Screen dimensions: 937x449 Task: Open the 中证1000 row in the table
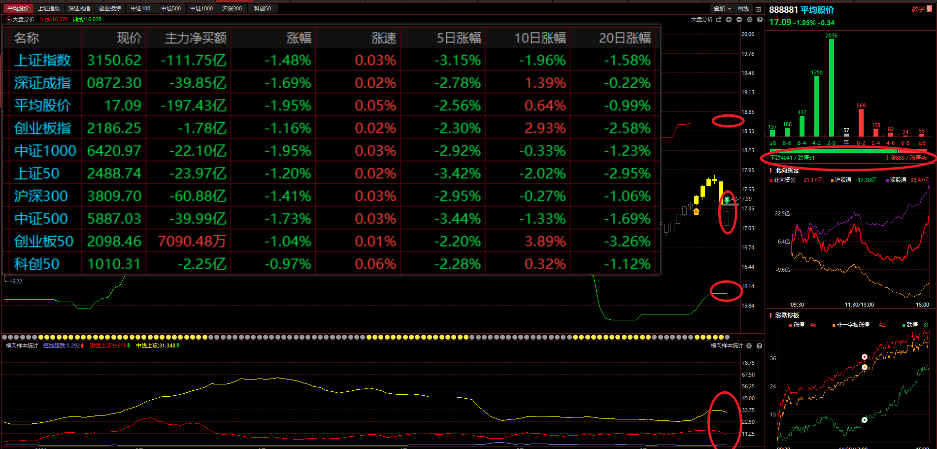click(x=332, y=151)
